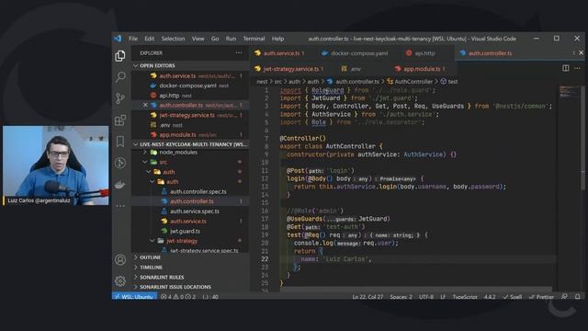This screenshot has height=331, width=588.
Task: Expand Sonarlint Issue Locations section
Action: point(190,287)
